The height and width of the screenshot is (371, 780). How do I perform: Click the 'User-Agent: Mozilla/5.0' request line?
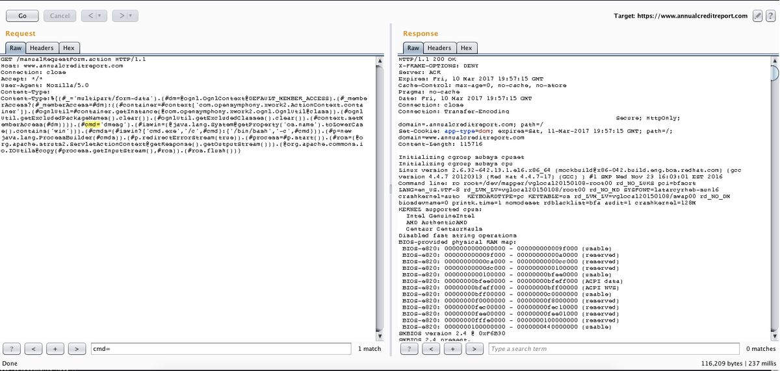click(45, 85)
